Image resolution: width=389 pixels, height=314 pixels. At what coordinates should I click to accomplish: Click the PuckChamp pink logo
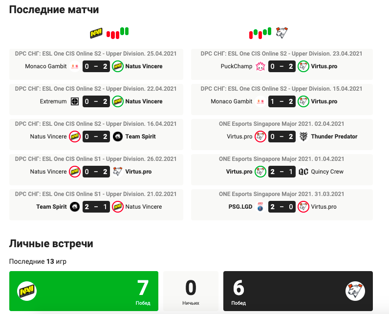tap(260, 66)
